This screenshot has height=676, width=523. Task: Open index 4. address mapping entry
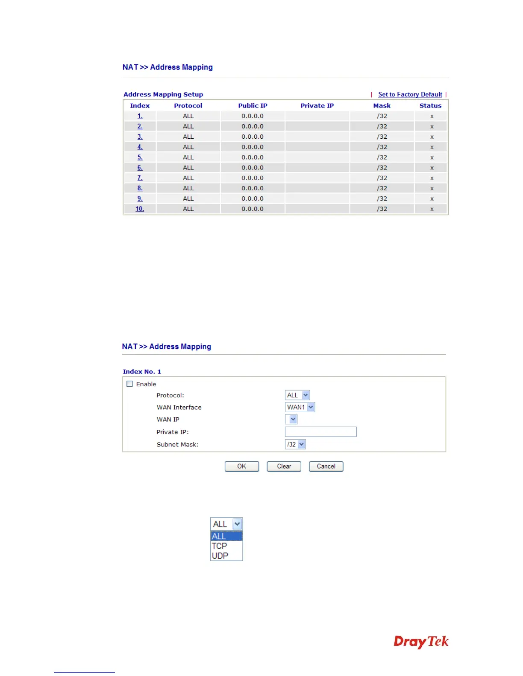[x=140, y=147]
